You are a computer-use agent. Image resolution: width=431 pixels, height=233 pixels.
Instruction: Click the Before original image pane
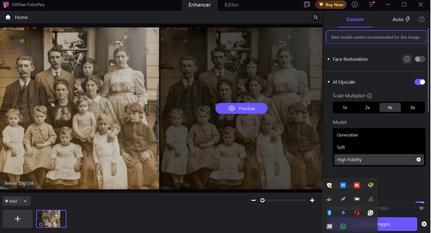pyautogui.click(x=79, y=108)
